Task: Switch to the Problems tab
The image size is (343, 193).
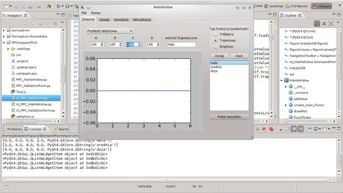Action: pyautogui.click(x=12, y=129)
